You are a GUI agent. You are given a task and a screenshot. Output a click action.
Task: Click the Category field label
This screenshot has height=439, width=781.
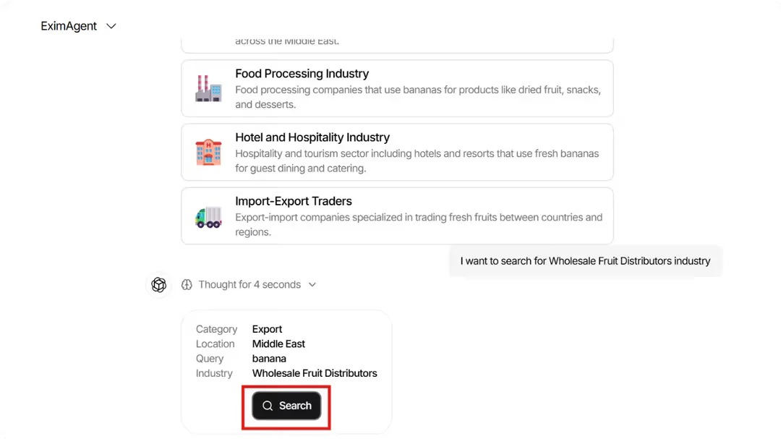[x=216, y=328]
